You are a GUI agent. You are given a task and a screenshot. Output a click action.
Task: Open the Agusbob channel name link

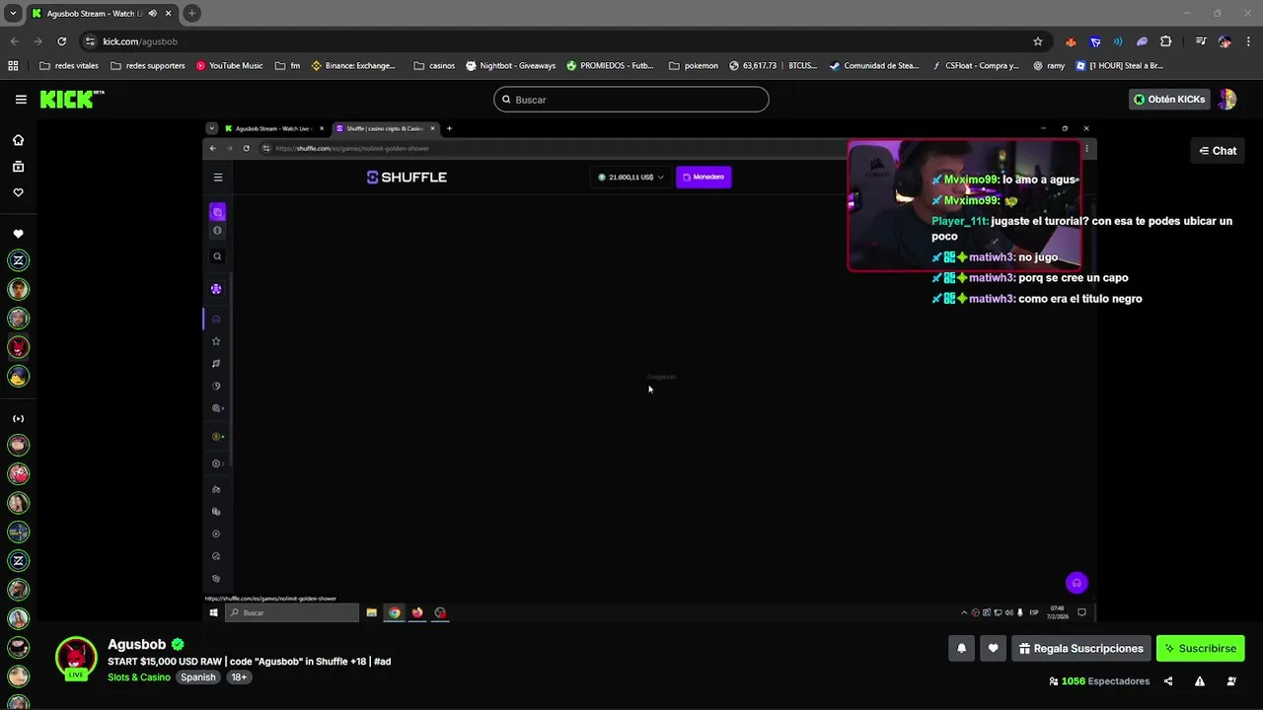(137, 644)
